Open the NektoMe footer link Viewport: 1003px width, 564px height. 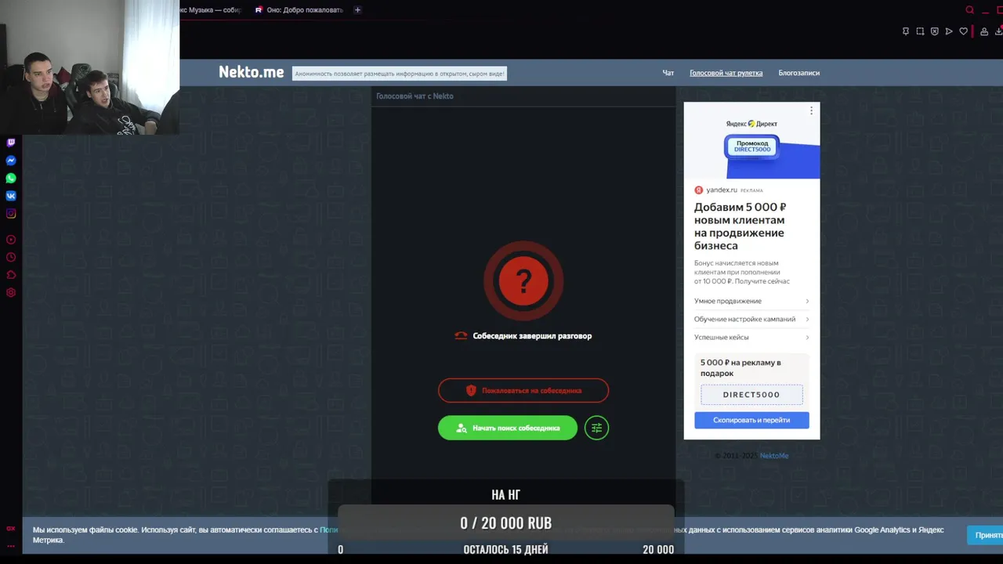pos(774,456)
